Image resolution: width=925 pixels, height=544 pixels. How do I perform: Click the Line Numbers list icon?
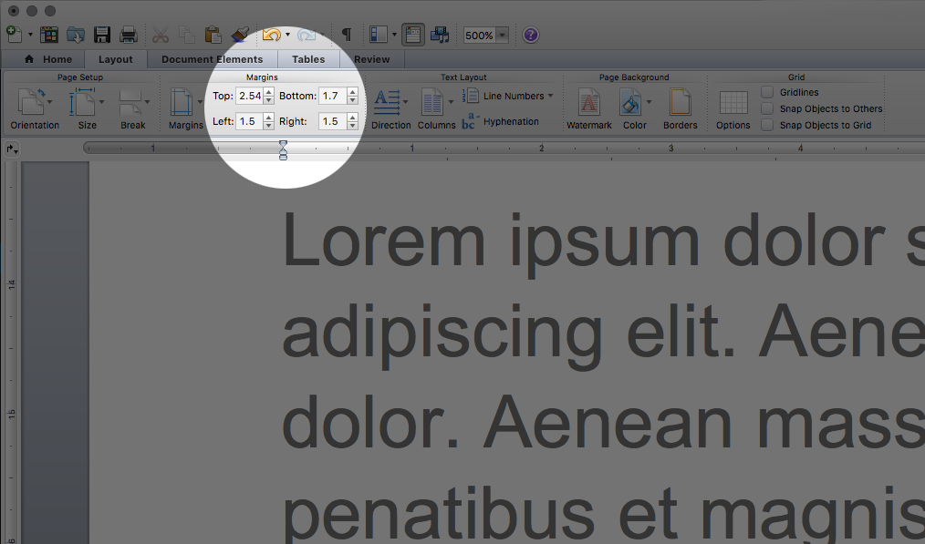(x=470, y=96)
